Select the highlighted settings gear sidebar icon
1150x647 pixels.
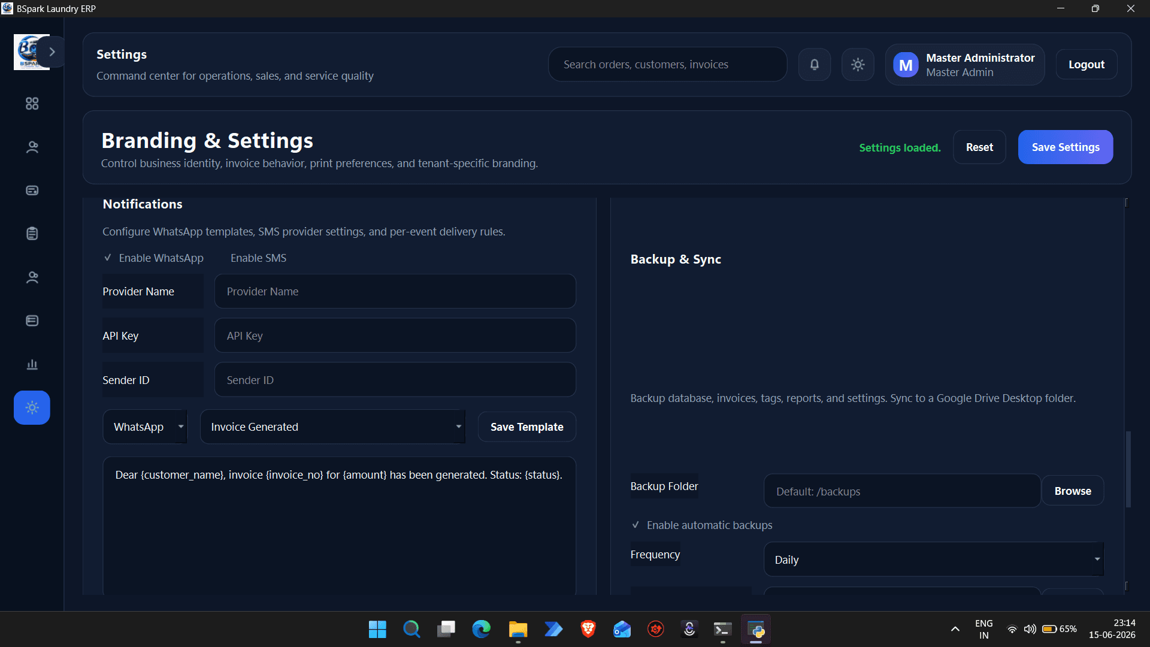click(x=32, y=408)
